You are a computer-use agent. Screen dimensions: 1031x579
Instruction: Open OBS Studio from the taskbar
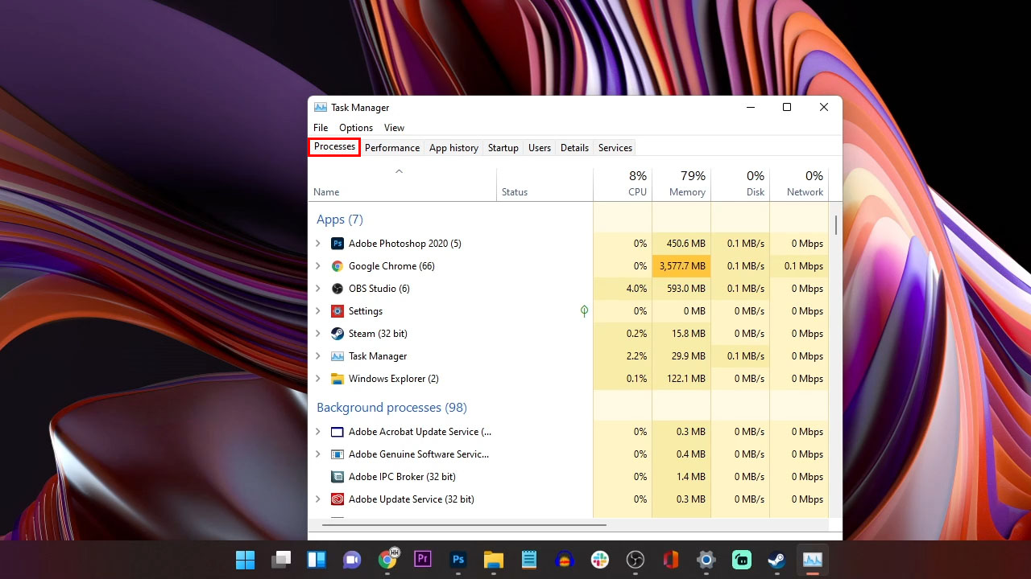636,559
